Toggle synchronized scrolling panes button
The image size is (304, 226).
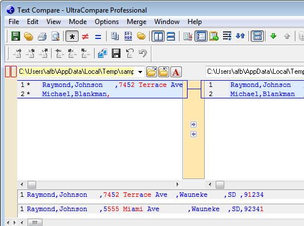click(x=257, y=36)
